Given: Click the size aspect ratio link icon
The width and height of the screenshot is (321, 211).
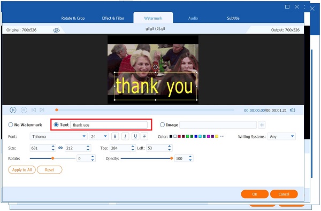Looking at the screenshot, I should [x=60, y=148].
